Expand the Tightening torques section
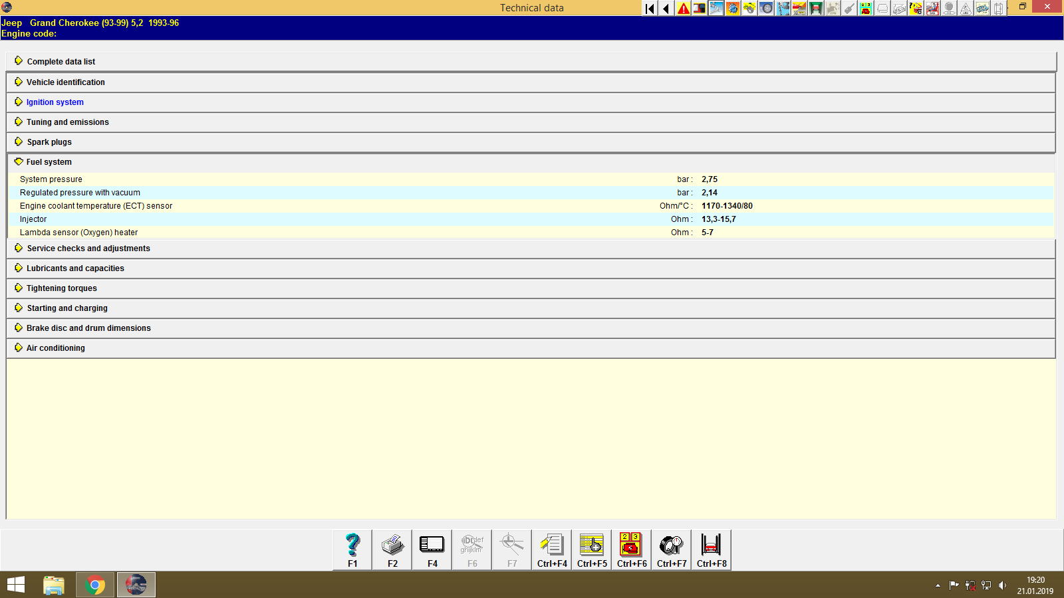Screen dimensions: 1064x598 pos(61,288)
